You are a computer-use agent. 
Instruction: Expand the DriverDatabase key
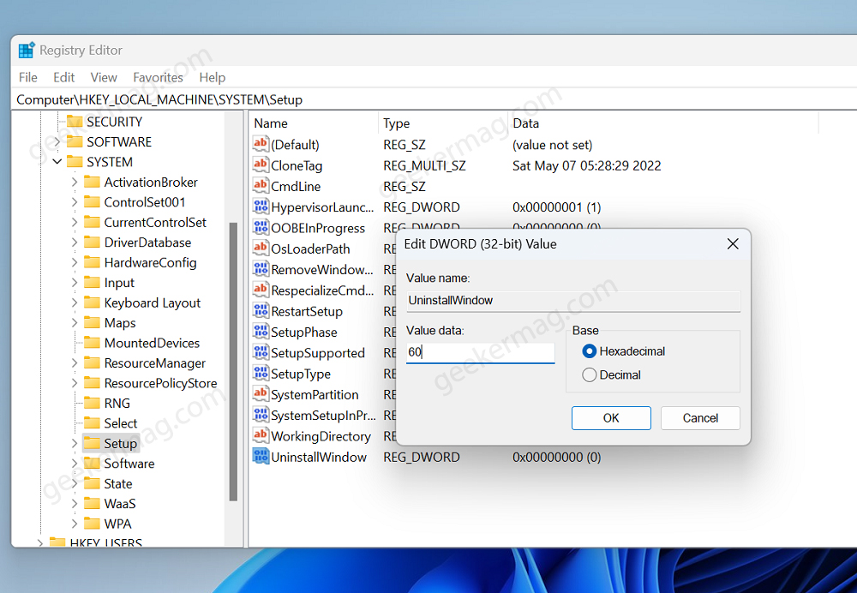(75, 243)
